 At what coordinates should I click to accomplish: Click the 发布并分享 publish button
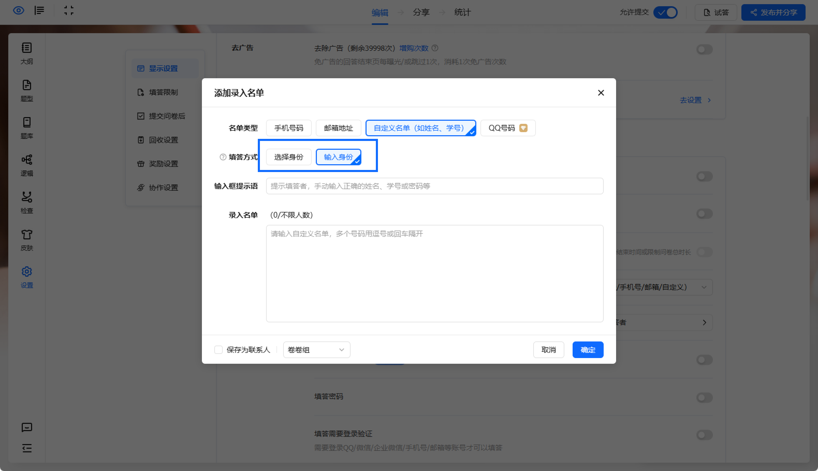pyautogui.click(x=773, y=12)
